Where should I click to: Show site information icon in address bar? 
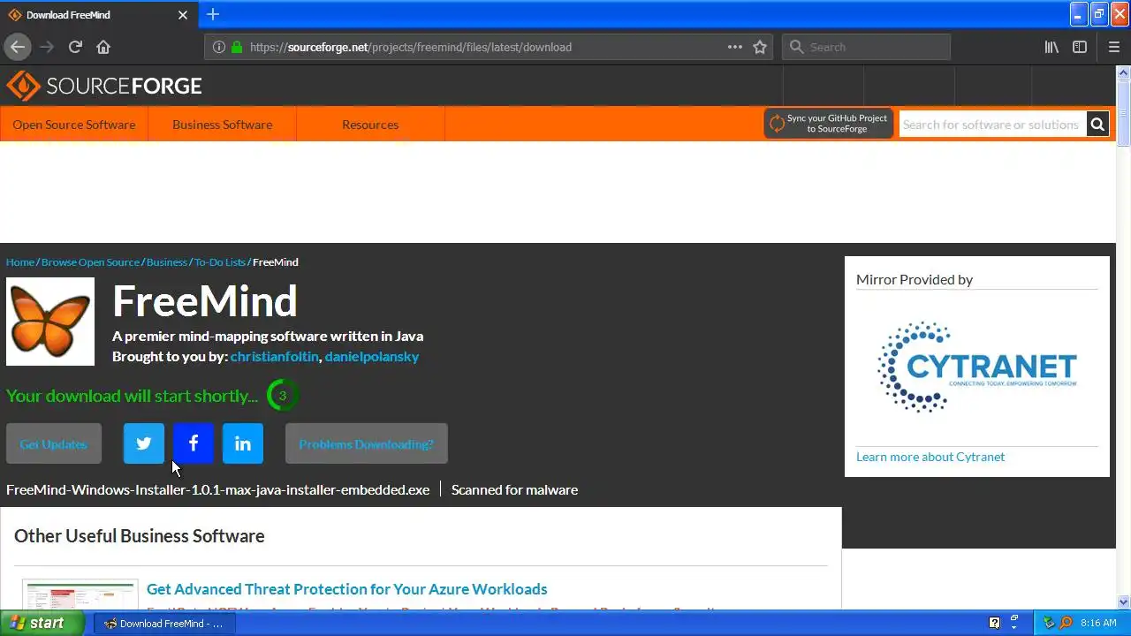point(219,47)
